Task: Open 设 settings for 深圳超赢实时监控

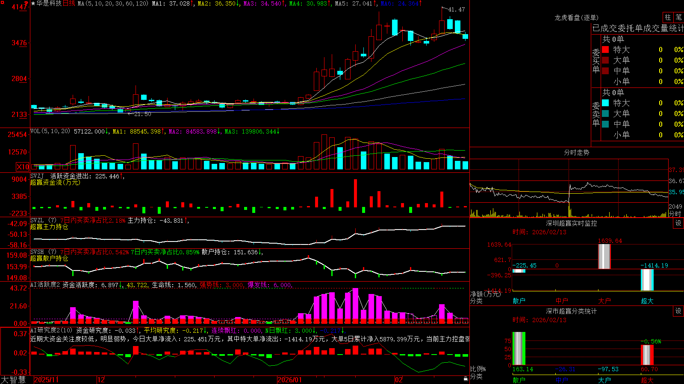Action: 678,223
